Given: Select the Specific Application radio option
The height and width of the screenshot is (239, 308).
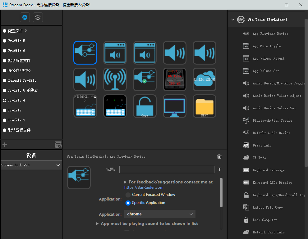Looking at the screenshot, I should click(128, 203).
